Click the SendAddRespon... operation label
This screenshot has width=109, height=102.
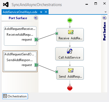20,60
